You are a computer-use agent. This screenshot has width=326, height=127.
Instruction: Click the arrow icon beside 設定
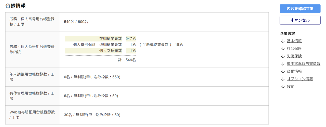(282, 87)
